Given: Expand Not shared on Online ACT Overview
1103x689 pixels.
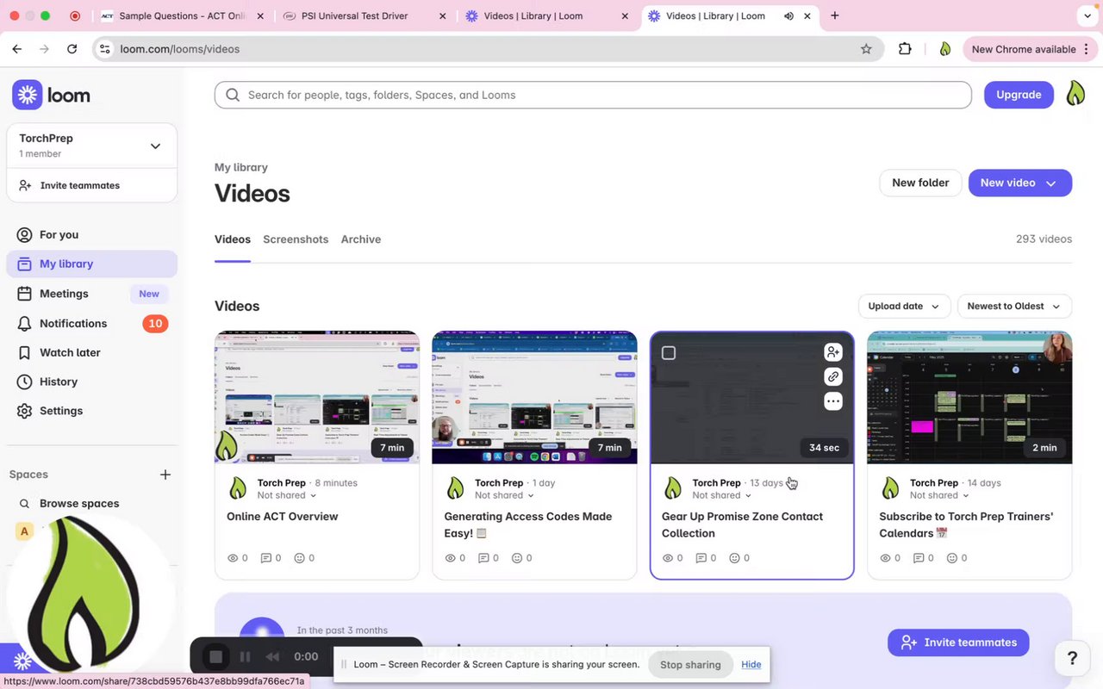Looking at the screenshot, I should (286, 495).
